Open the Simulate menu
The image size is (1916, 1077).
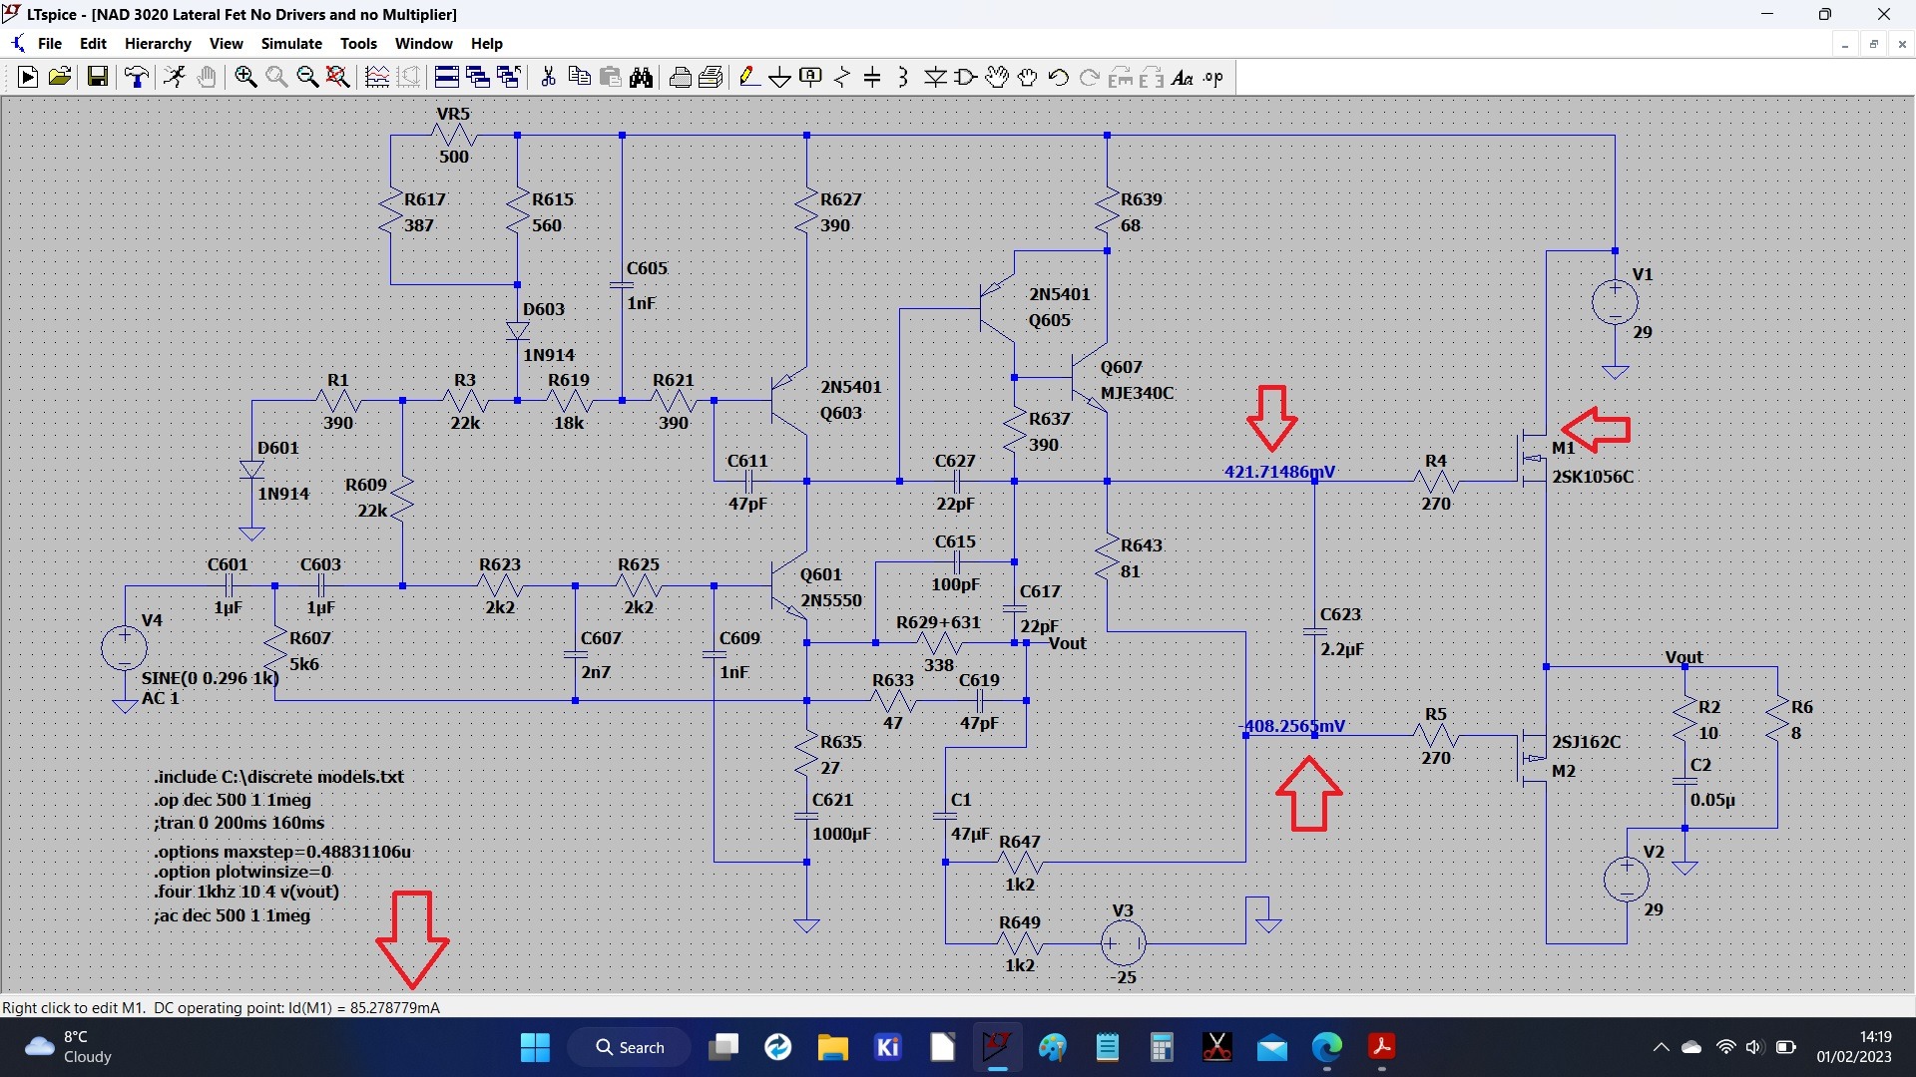(291, 44)
